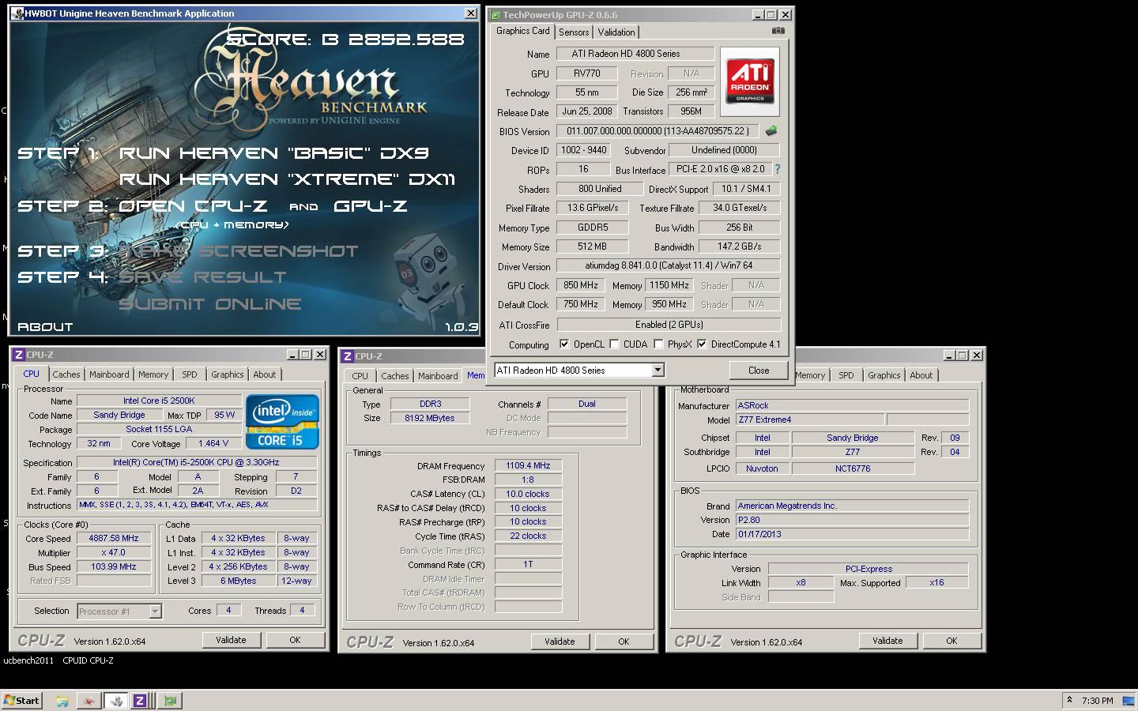
Task: Click the Bus Interface question mark icon
Action: tap(777, 169)
